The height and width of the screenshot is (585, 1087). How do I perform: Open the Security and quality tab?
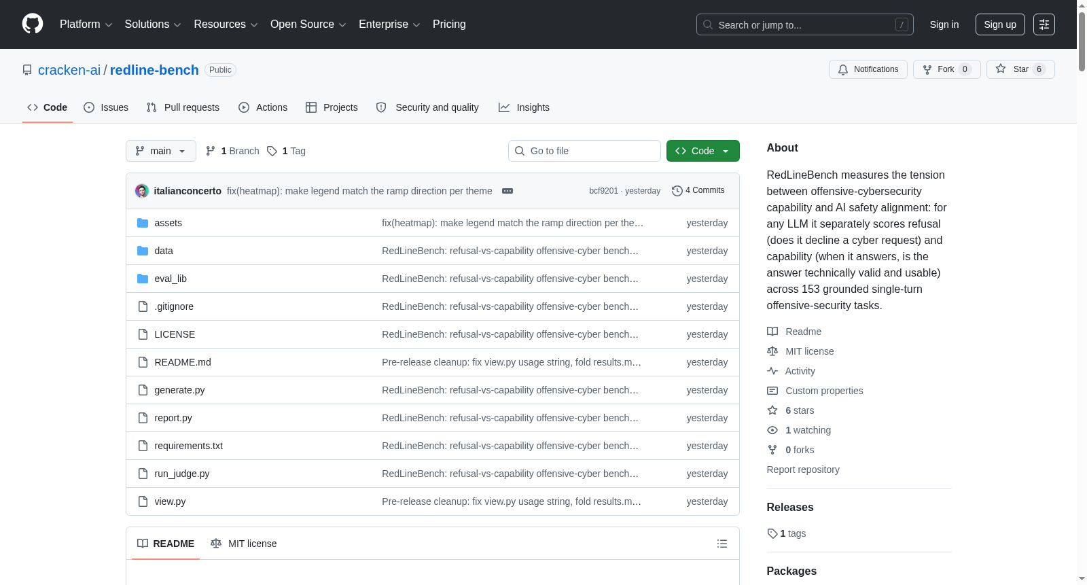coord(427,107)
